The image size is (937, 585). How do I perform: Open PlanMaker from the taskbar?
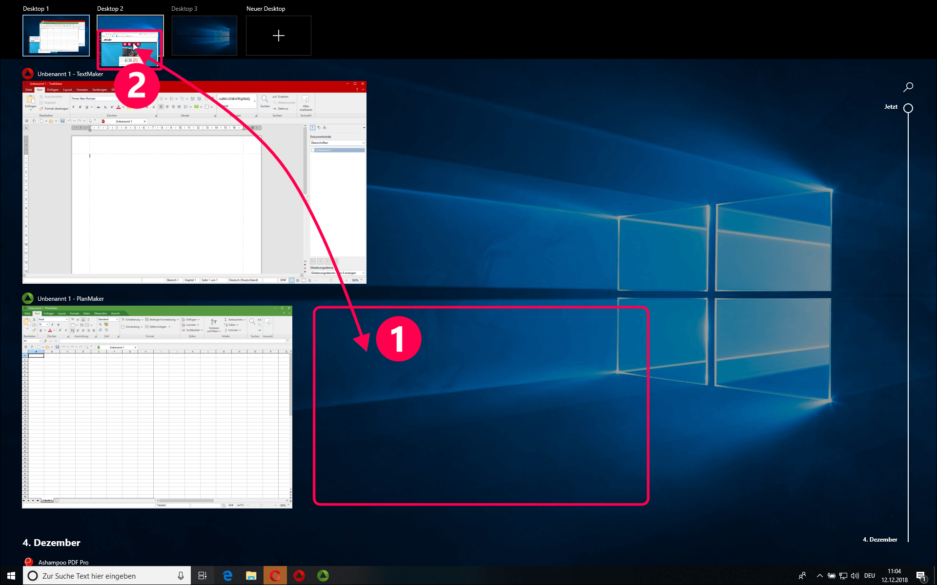pos(323,576)
